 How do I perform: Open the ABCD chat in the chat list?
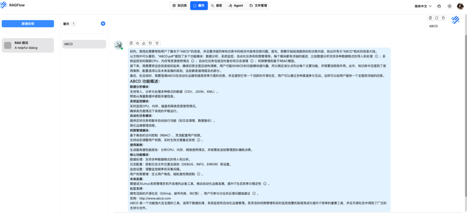[84, 44]
